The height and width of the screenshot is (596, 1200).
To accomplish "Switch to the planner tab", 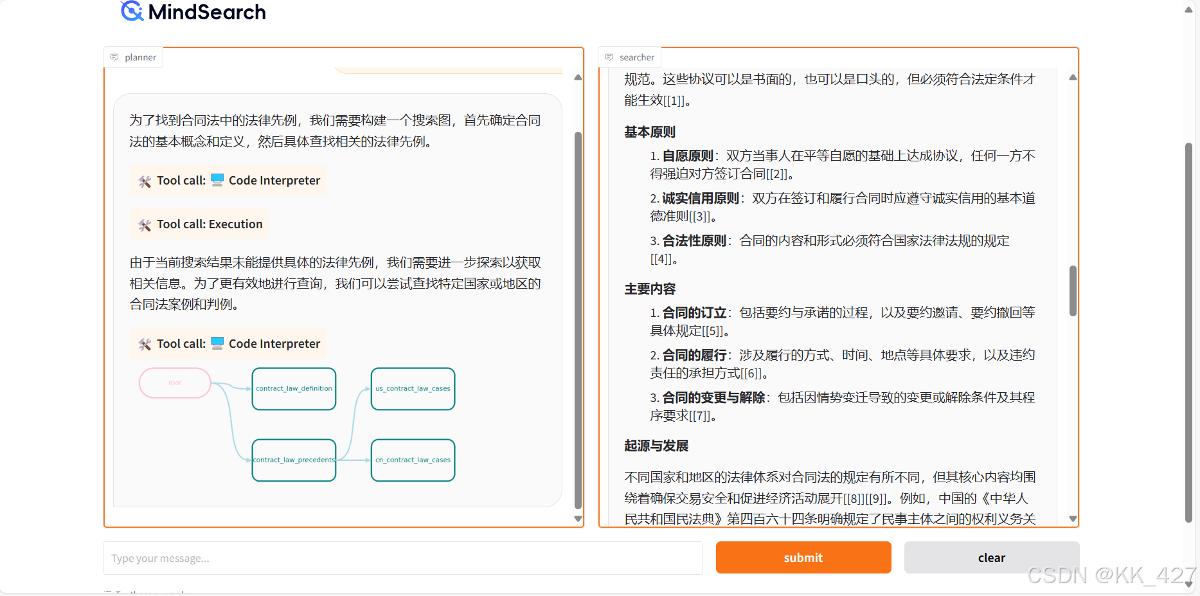I will coord(133,57).
